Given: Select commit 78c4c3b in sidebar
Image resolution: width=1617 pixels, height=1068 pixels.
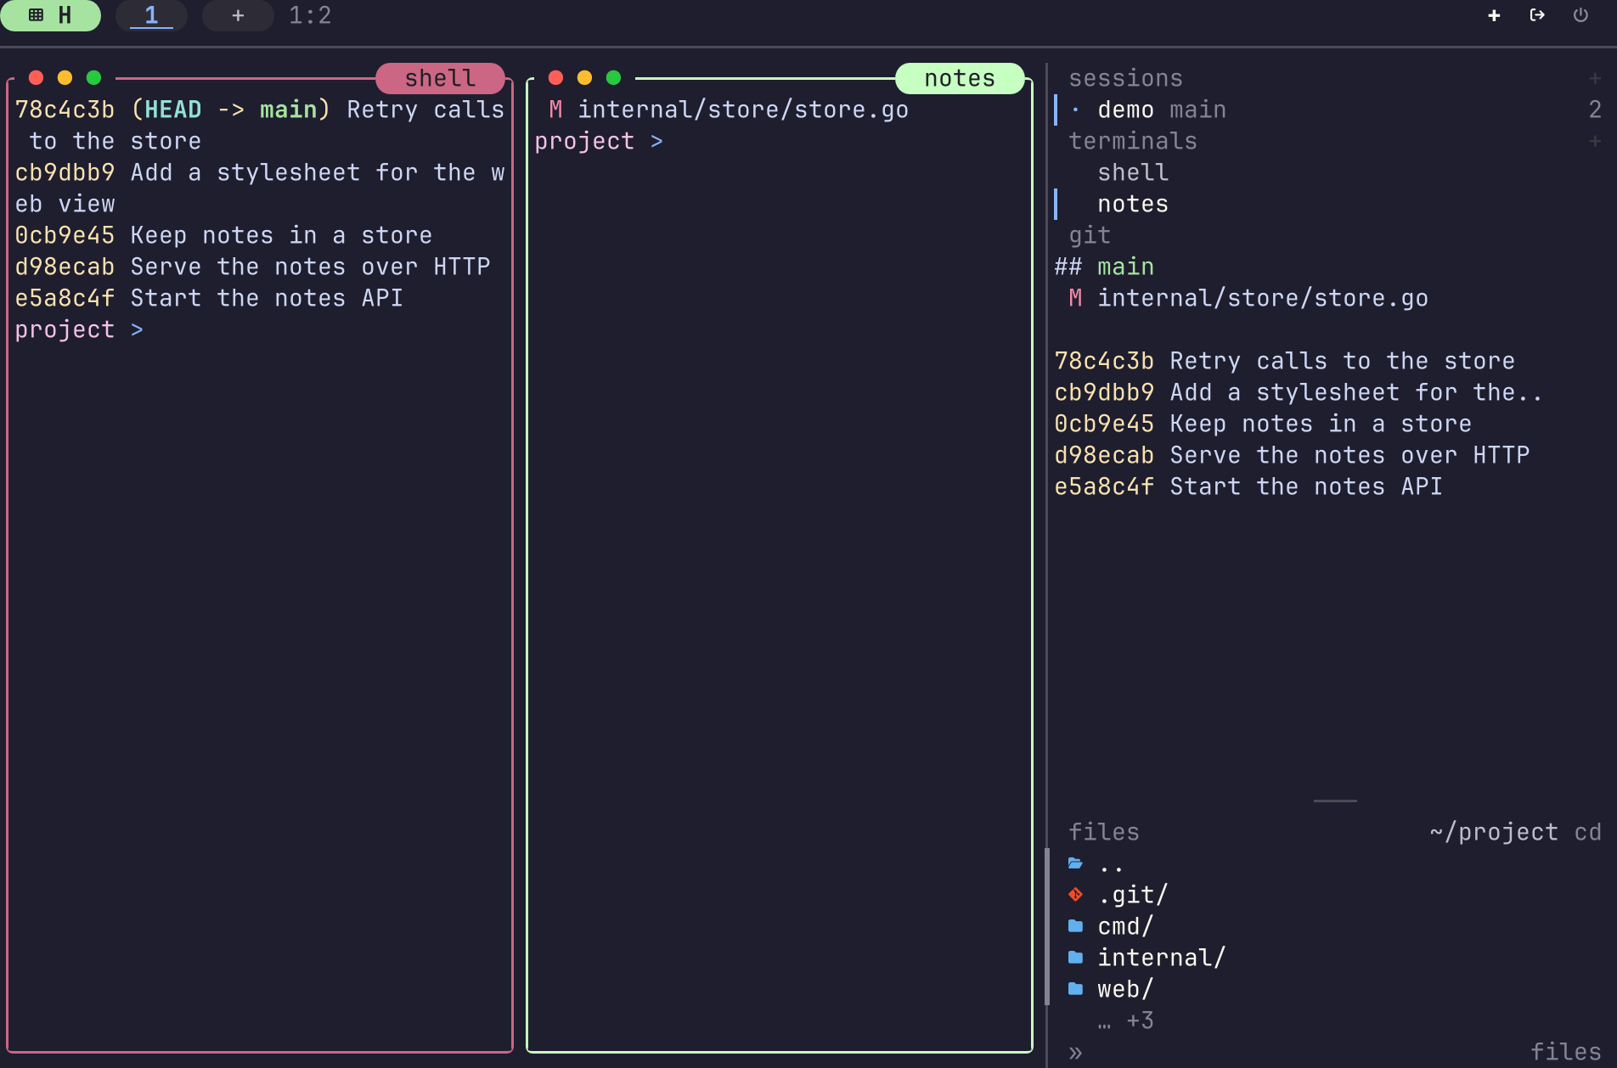Looking at the screenshot, I should [1284, 361].
